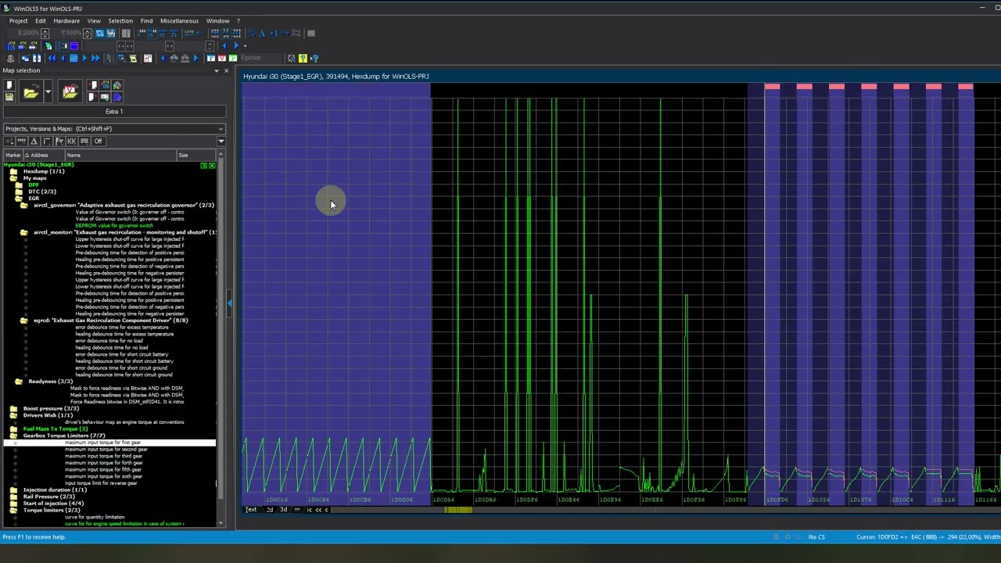Click the green P toolbar icon

click(x=232, y=58)
